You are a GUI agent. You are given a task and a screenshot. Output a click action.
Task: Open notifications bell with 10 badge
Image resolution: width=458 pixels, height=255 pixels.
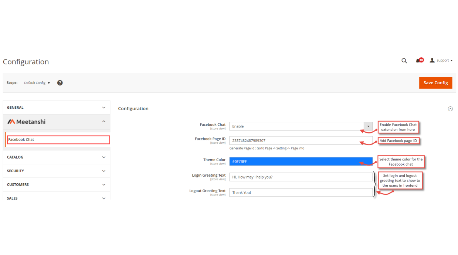click(419, 60)
